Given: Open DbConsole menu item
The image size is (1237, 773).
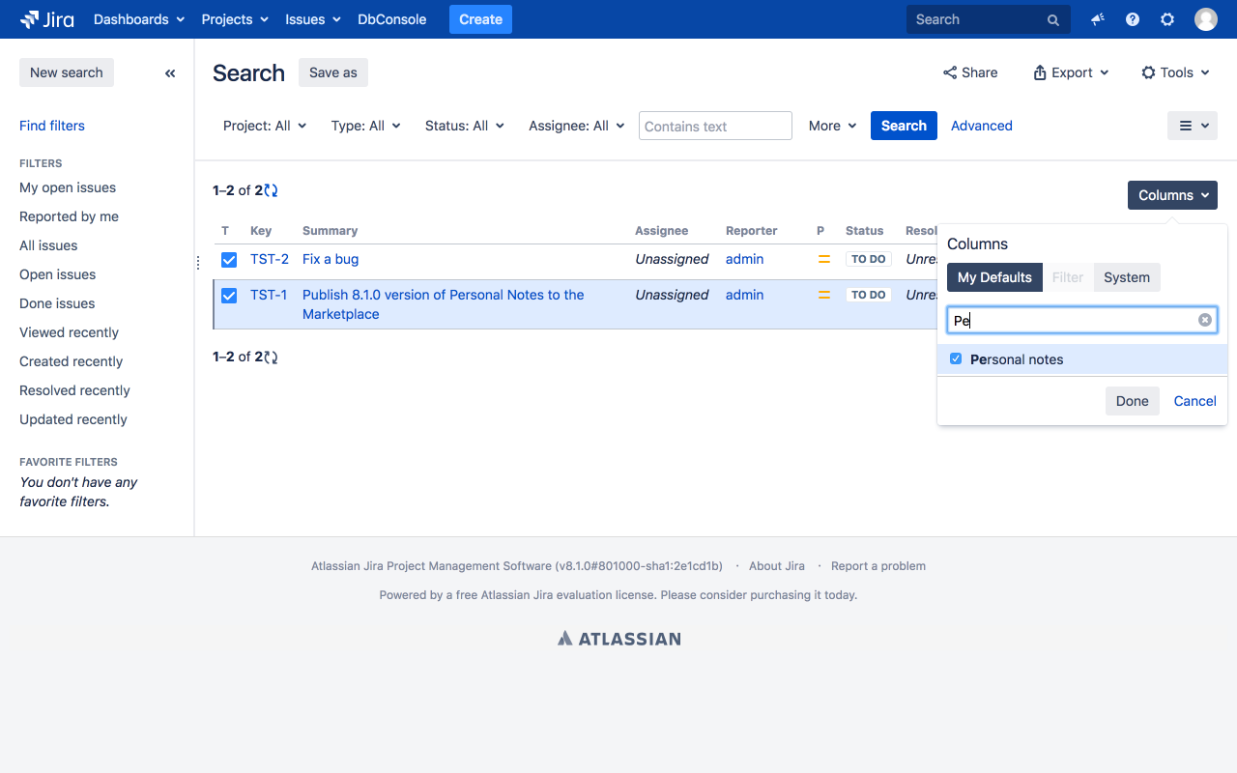Looking at the screenshot, I should 391,19.
